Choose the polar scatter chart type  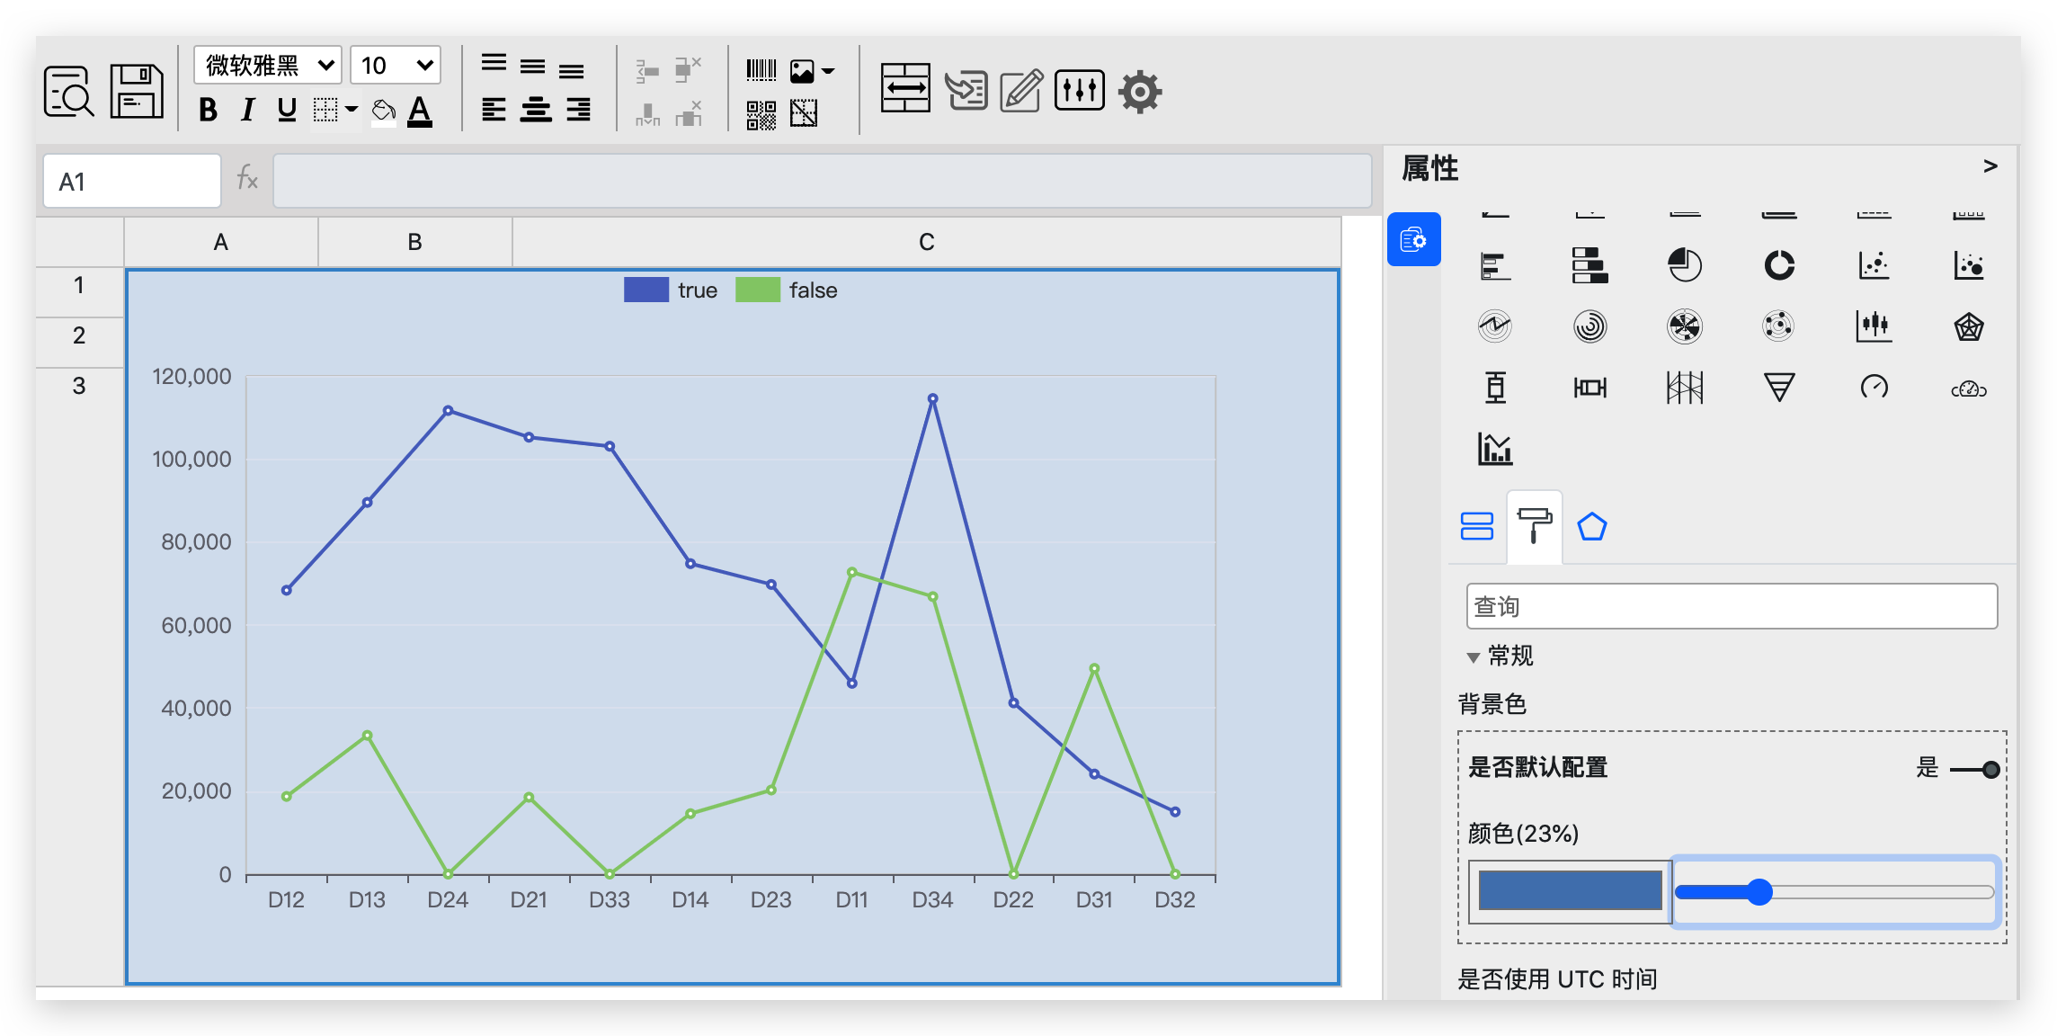point(1779,326)
